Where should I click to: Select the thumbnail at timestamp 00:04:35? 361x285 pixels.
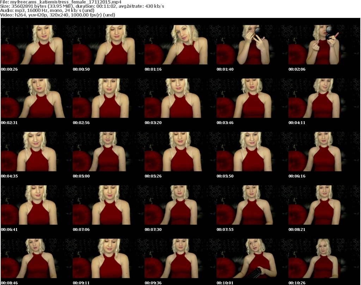(x=37, y=152)
